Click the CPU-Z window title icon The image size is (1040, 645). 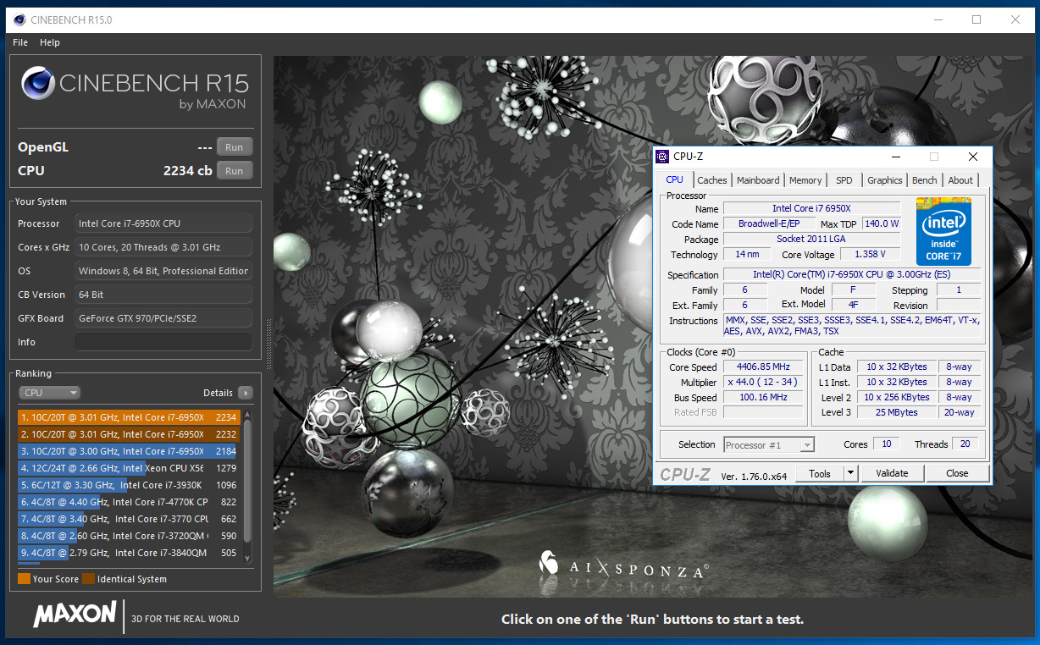663,157
